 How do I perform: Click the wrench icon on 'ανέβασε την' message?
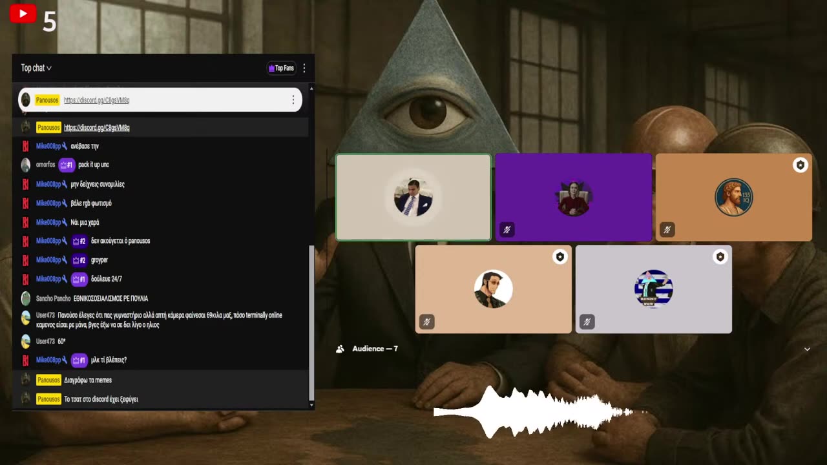[x=65, y=147]
